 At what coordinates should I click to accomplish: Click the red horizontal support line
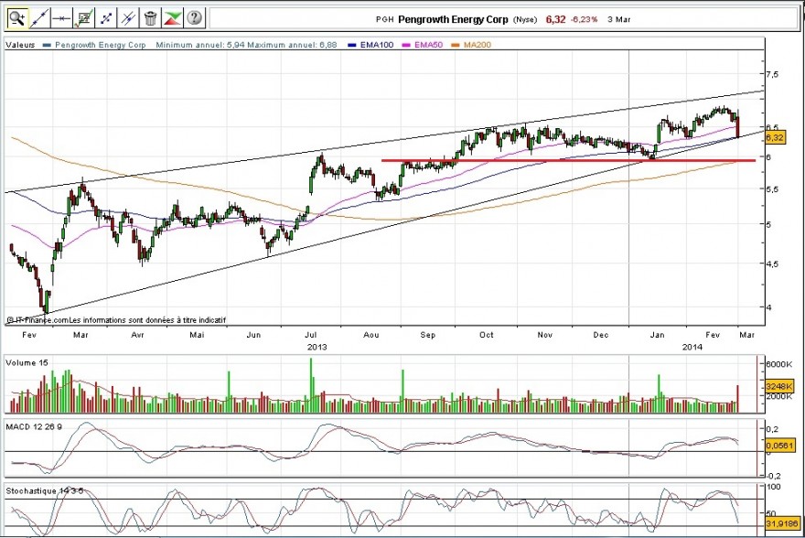(568, 161)
